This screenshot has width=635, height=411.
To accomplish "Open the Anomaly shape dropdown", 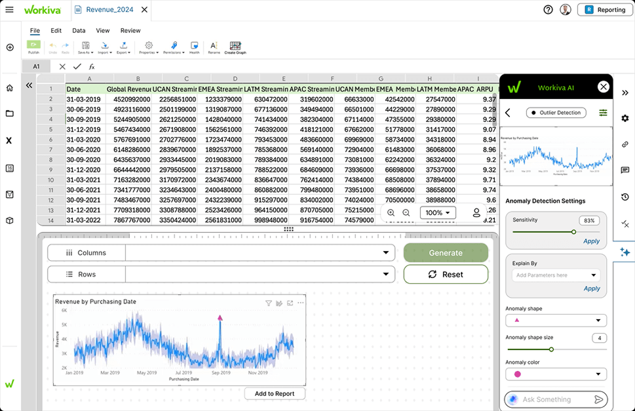I will pyautogui.click(x=556, y=321).
